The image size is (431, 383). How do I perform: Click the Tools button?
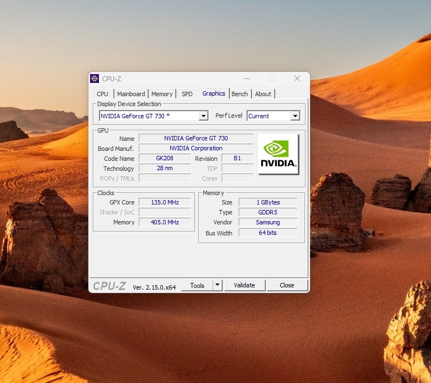[x=197, y=285]
